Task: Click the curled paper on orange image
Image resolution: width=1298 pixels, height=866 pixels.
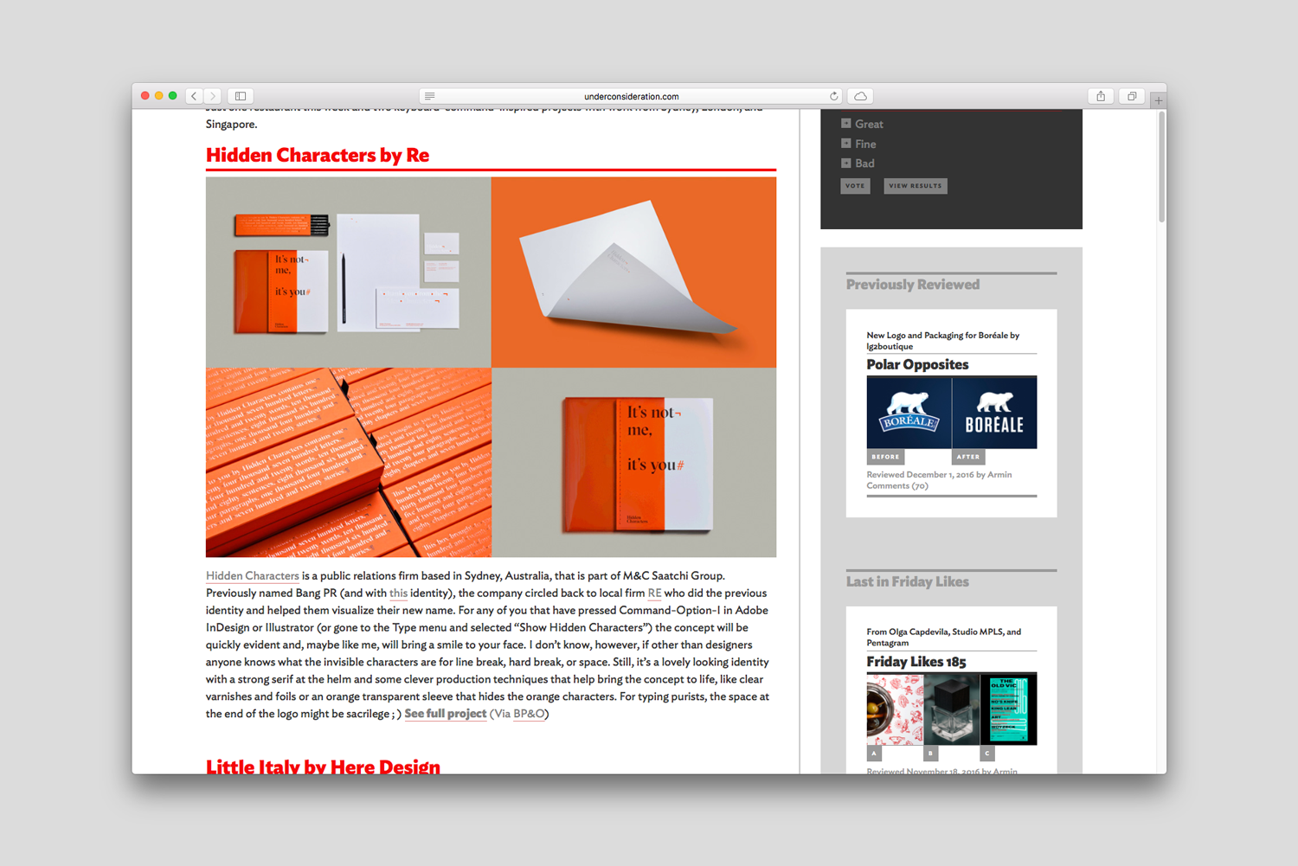Action: (633, 272)
